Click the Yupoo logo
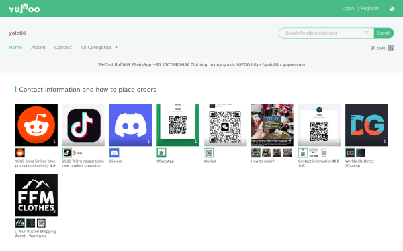 click(24, 9)
